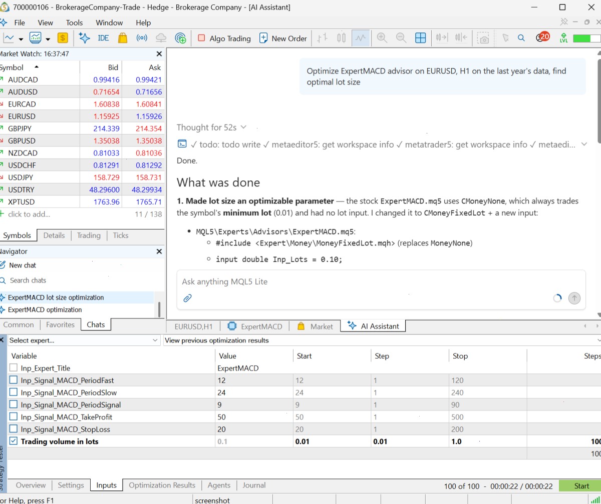Open the AI Assistant sparkle icon in toolbar

[84, 38]
